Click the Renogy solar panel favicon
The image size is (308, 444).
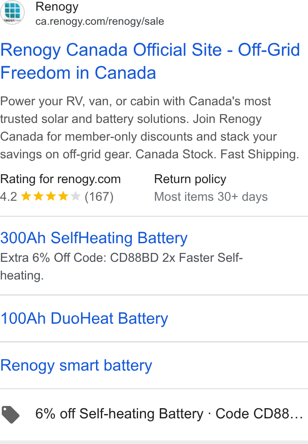tap(12, 12)
